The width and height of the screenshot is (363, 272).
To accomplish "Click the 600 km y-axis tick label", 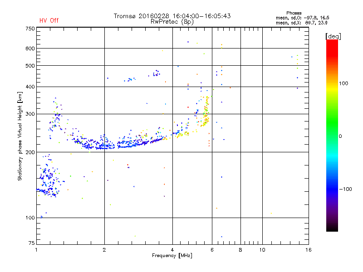I will [x=30, y=49].
